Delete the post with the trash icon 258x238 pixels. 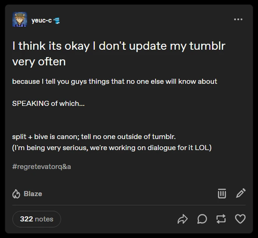pos(222,193)
